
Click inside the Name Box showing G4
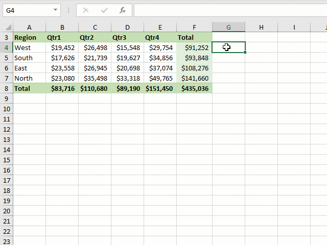pos(26,10)
